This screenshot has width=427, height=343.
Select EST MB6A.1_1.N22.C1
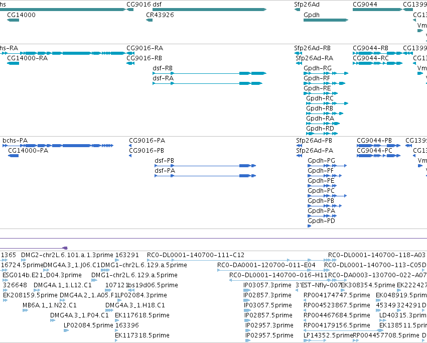pyautogui.click(x=50, y=305)
